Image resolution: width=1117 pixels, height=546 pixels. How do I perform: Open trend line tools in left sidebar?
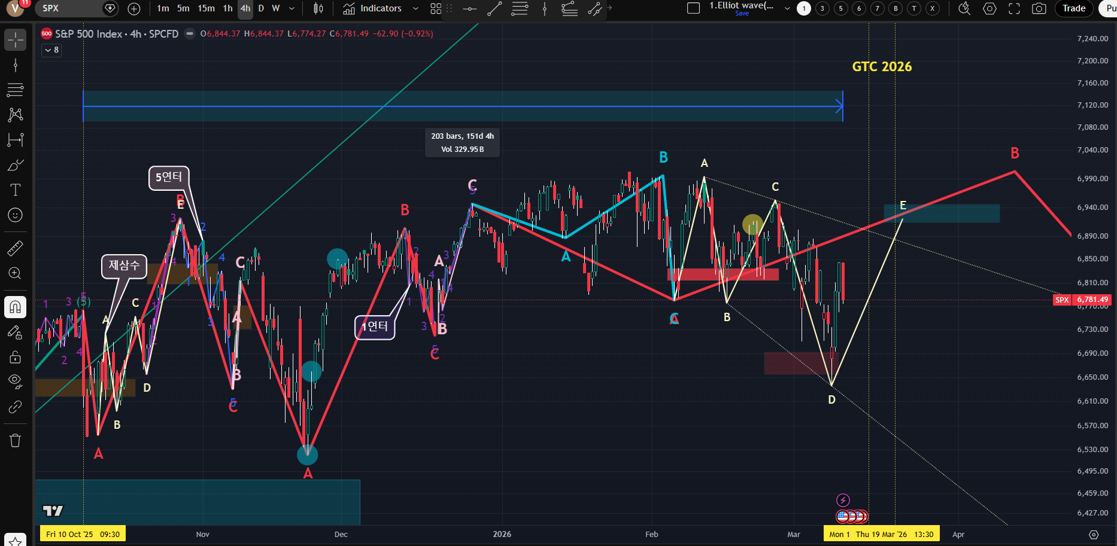coord(16,65)
